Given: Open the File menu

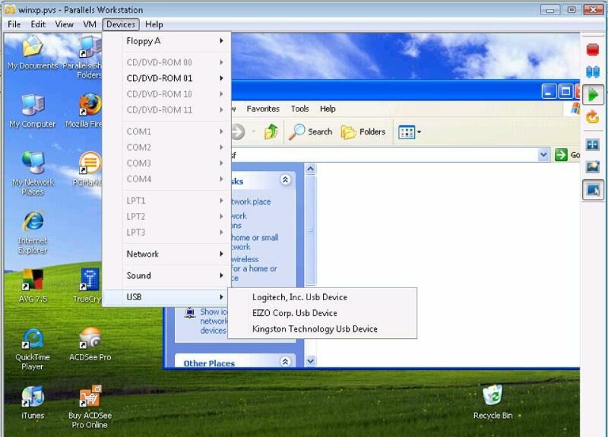Looking at the screenshot, I should [x=14, y=25].
